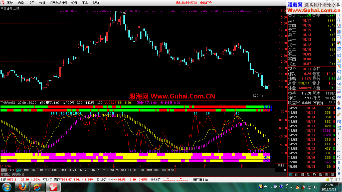Open the orange document icon in sidebar
The image size is (342, 192).
(338, 66)
